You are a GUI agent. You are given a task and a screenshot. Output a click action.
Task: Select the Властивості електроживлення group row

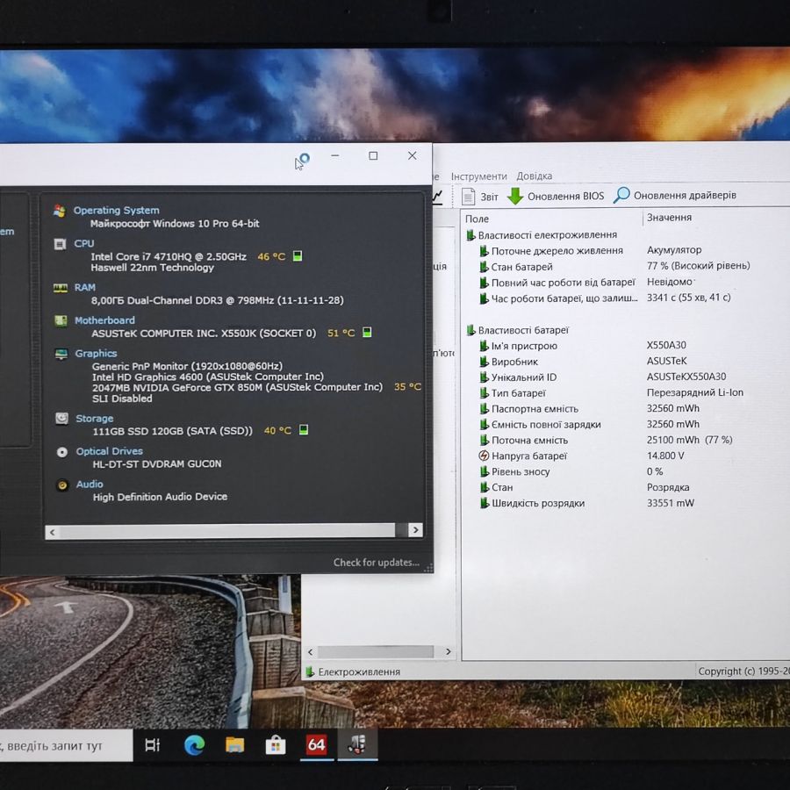[542, 234]
